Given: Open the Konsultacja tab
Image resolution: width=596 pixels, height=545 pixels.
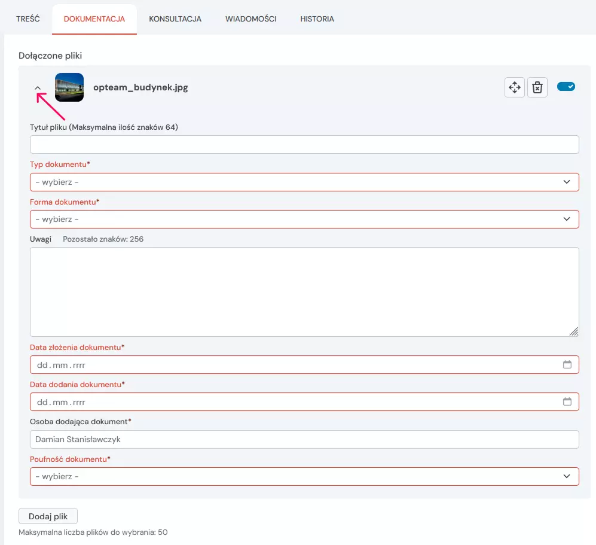Looking at the screenshot, I should (x=175, y=19).
